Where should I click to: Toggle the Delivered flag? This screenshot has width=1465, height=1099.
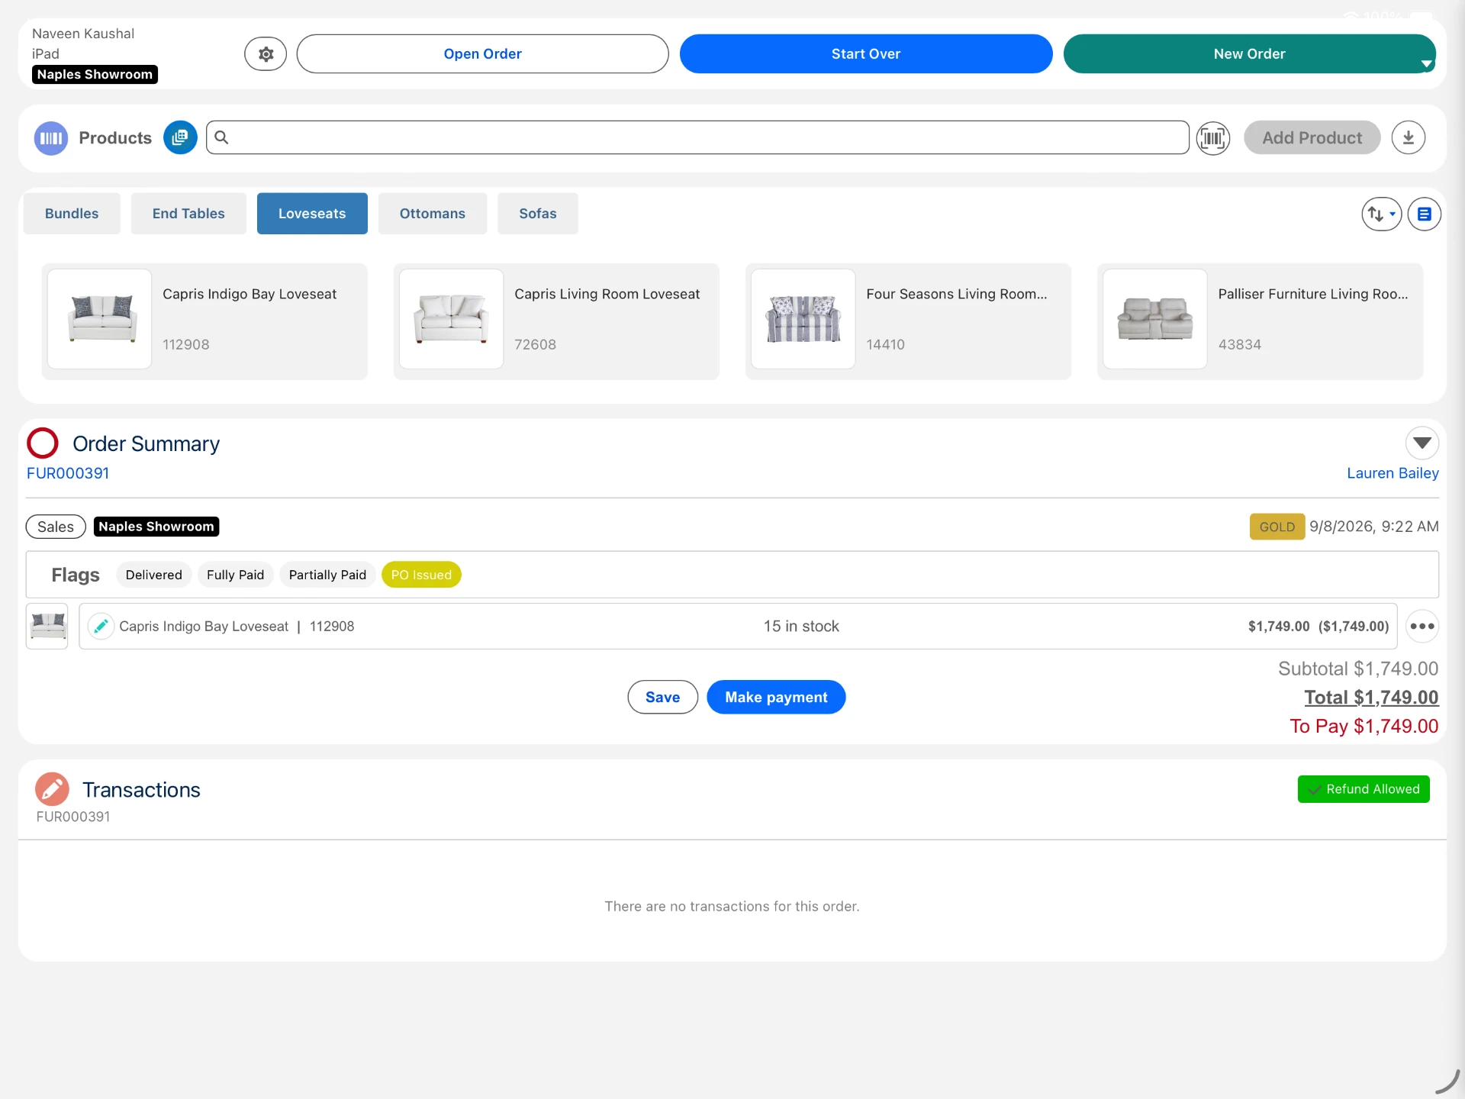point(154,575)
